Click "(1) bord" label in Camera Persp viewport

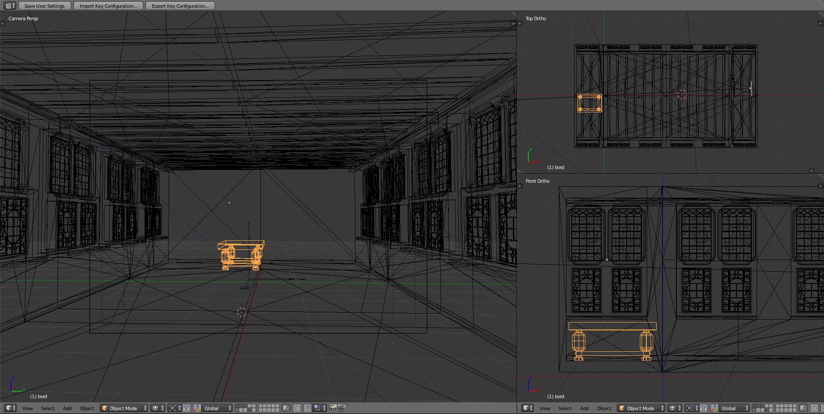39,396
